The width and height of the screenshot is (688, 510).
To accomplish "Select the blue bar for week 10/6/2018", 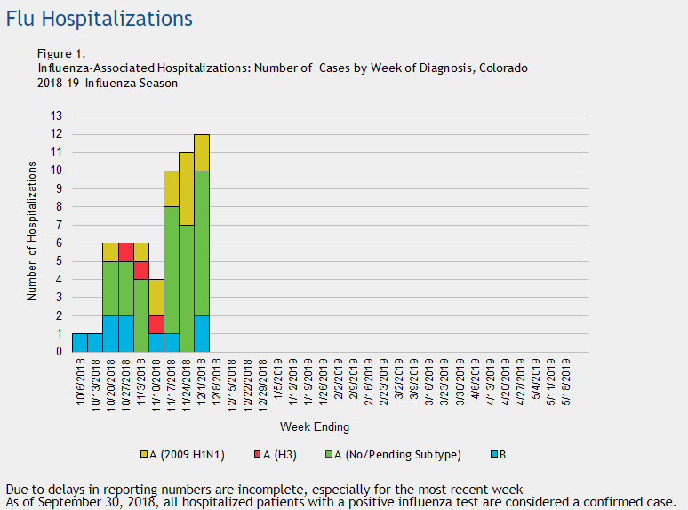I will tap(80, 342).
